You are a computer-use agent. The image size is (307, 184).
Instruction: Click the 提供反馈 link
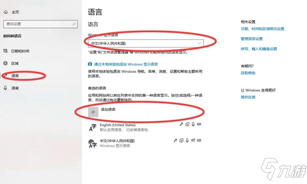click(x=248, y=97)
